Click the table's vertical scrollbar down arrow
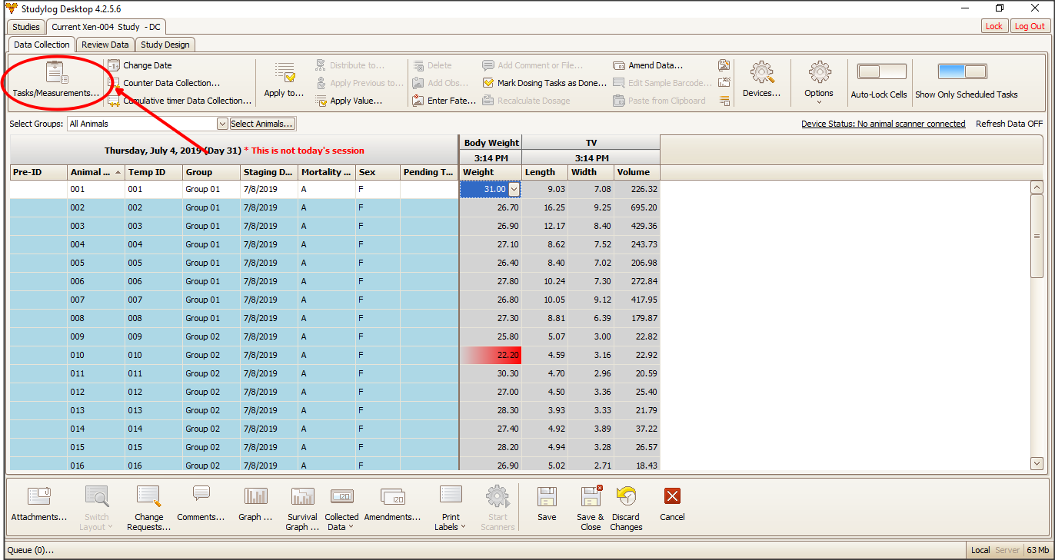This screenshot has height=560, width=1055. [x=1037, y=462]
